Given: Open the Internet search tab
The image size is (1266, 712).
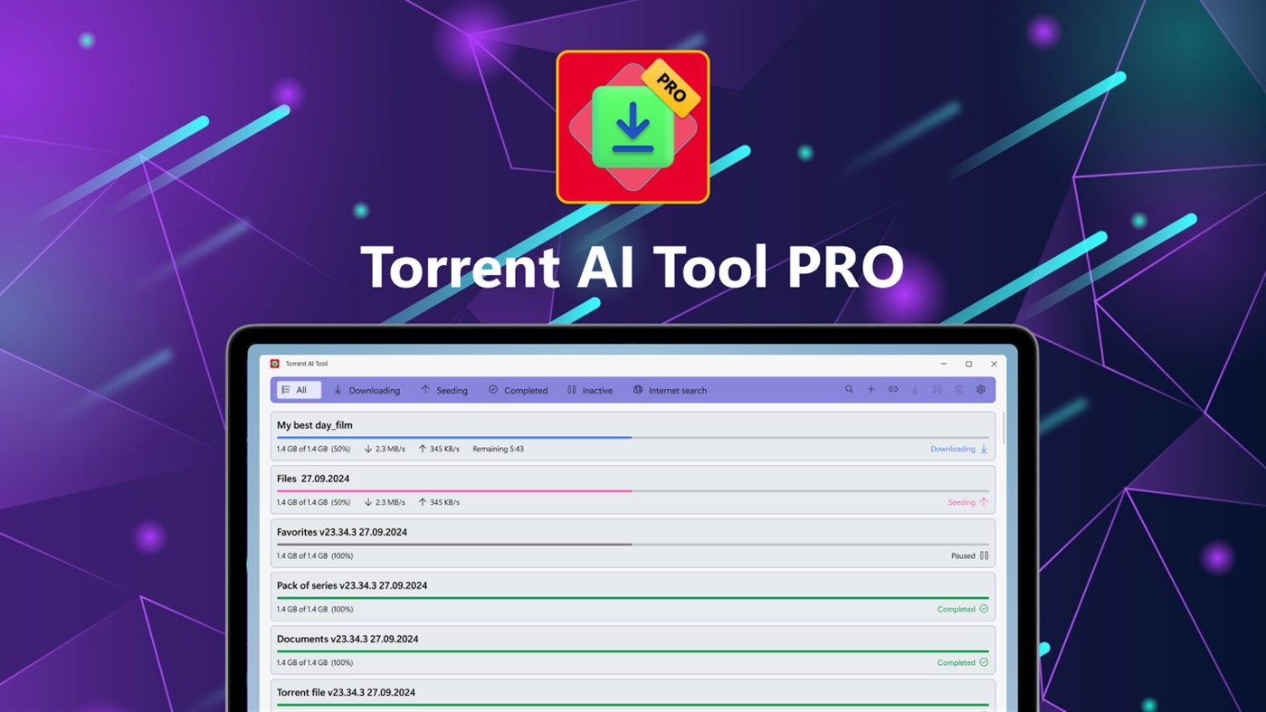Looking at the screenshot, I should 670,390.
